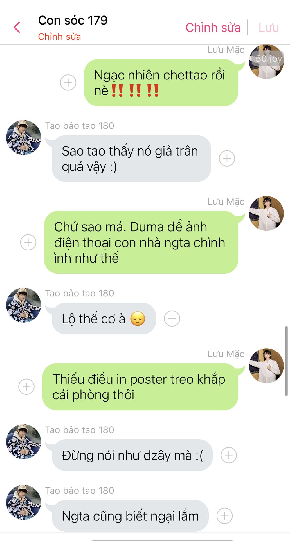Click the plus icon beside "Chứ sao má. Duma để ảnh"

pyautogui.click(x=28, y=242)
